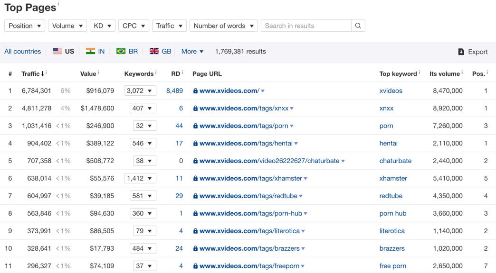Click the 1,769,381 results count text
Image resolution: width=496 pixels, height=273 pixels.
coord(240,52)
